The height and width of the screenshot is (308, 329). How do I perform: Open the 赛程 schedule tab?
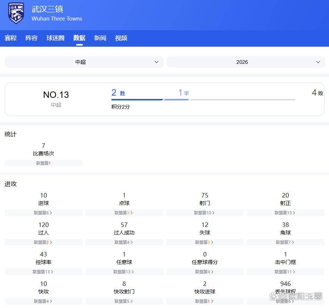10,38
